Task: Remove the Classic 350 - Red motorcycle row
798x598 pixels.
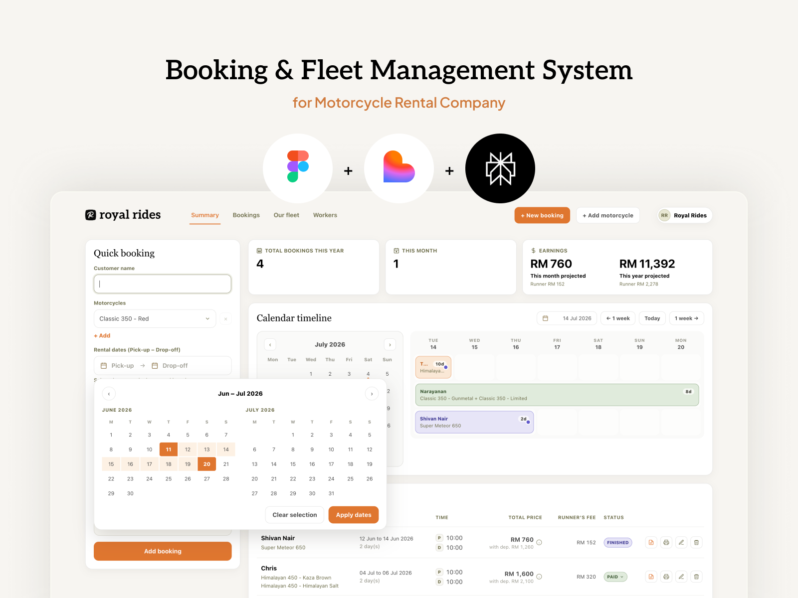Action: (x=225, y=319)
